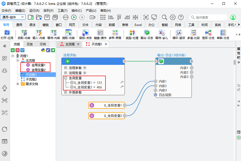Open the 工具(T) menu

tap(62, 11)
